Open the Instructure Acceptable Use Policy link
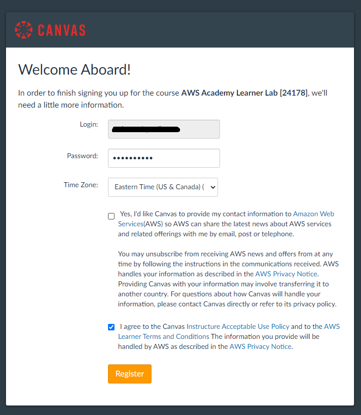 click(237, 326)
